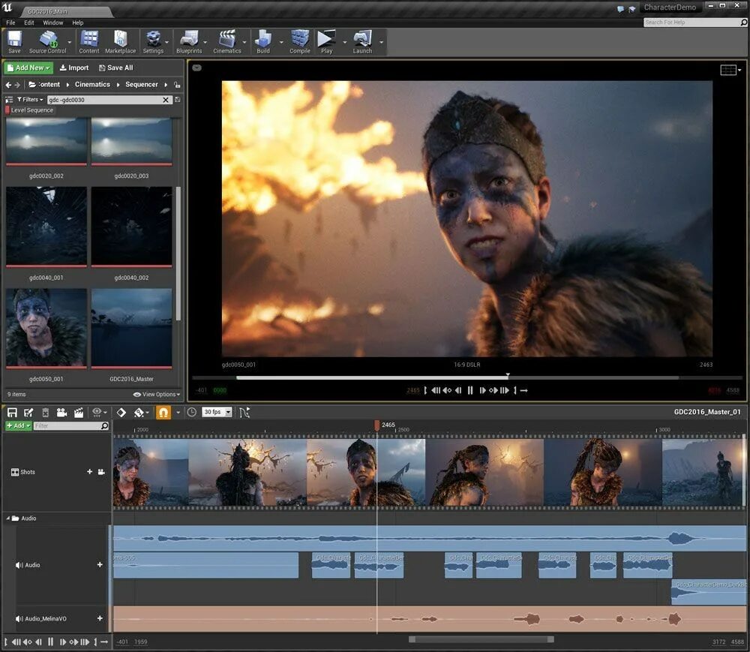Viewport: 750px width, 652px height.
Task: Click the camera icon in Sequencer toolbar
Action: pos(61,413)
